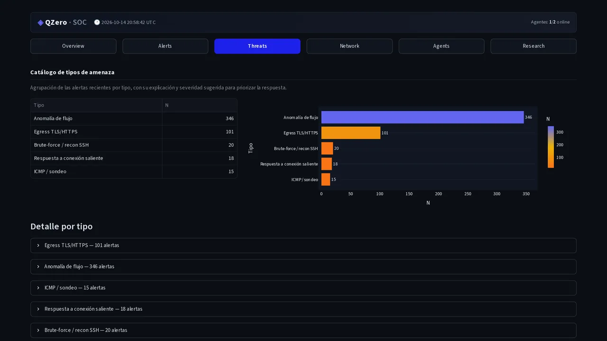Click the 346 count cell in the table

coord(200,118)
